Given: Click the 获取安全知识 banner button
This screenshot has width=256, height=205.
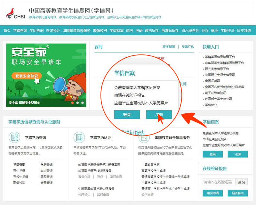Looking at the screenshot, I should click(27, 76).
